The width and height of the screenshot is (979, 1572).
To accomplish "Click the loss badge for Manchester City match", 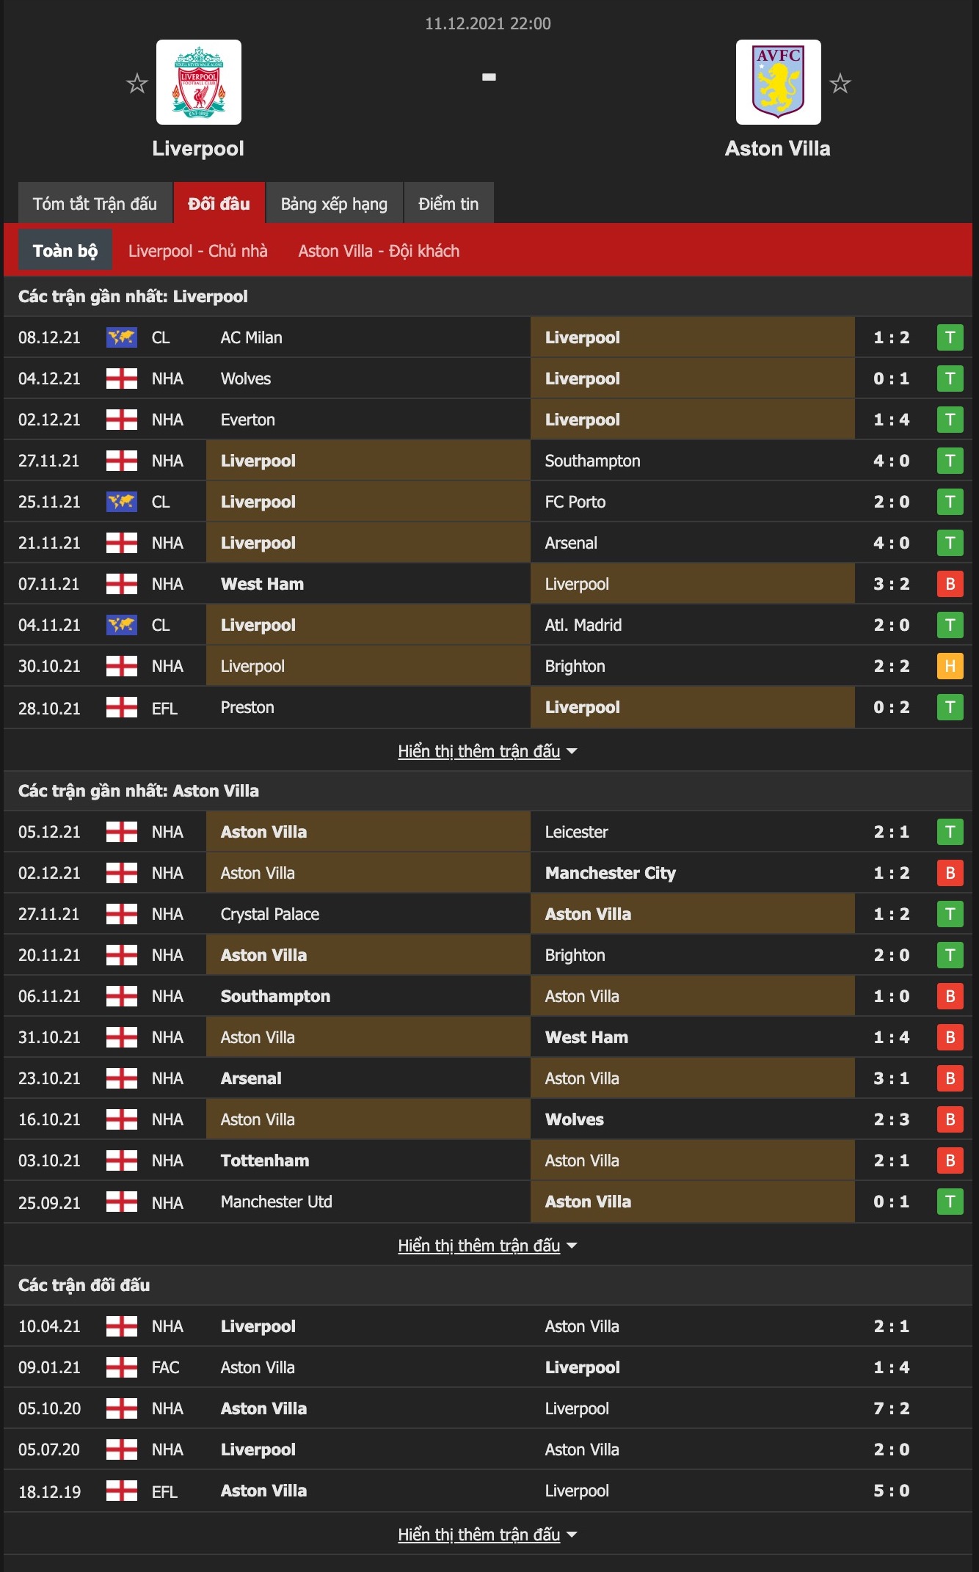I will 950,873.
